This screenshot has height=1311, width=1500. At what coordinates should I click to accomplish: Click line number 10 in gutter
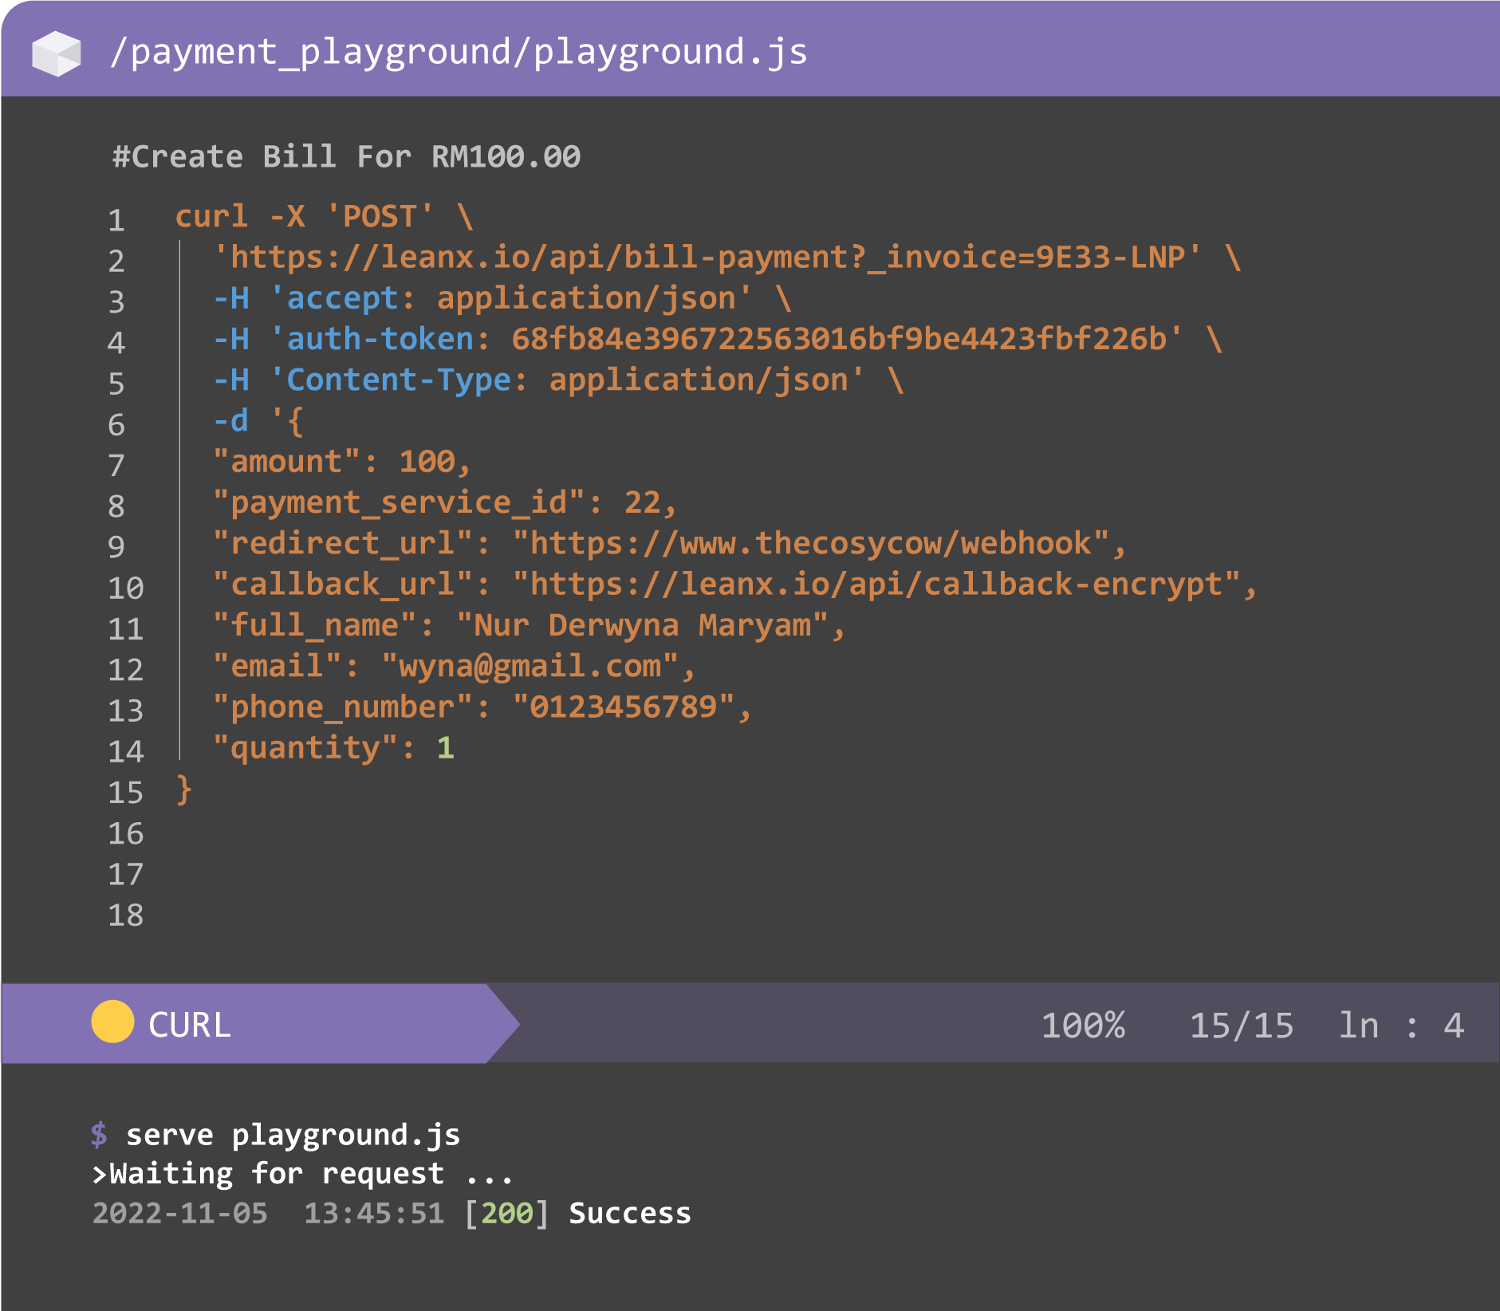pyautogui.click(x=126, y=588)
